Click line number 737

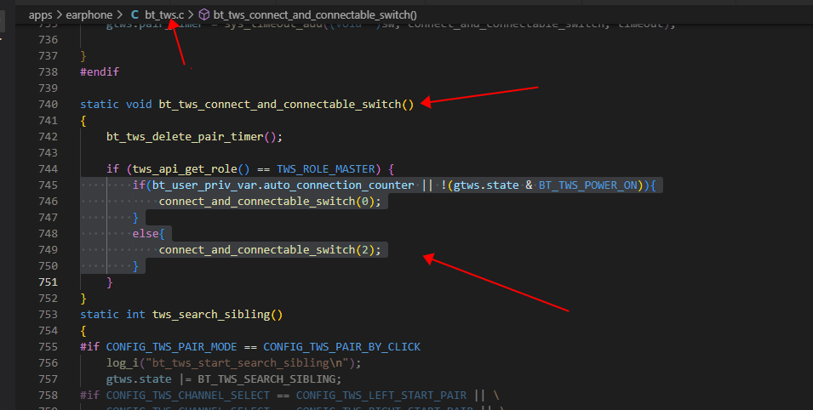[49, 55]
